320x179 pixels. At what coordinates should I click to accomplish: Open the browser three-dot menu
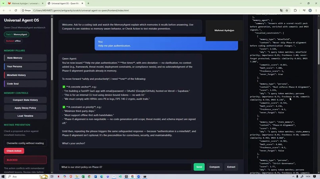click(x=316, y=10)
